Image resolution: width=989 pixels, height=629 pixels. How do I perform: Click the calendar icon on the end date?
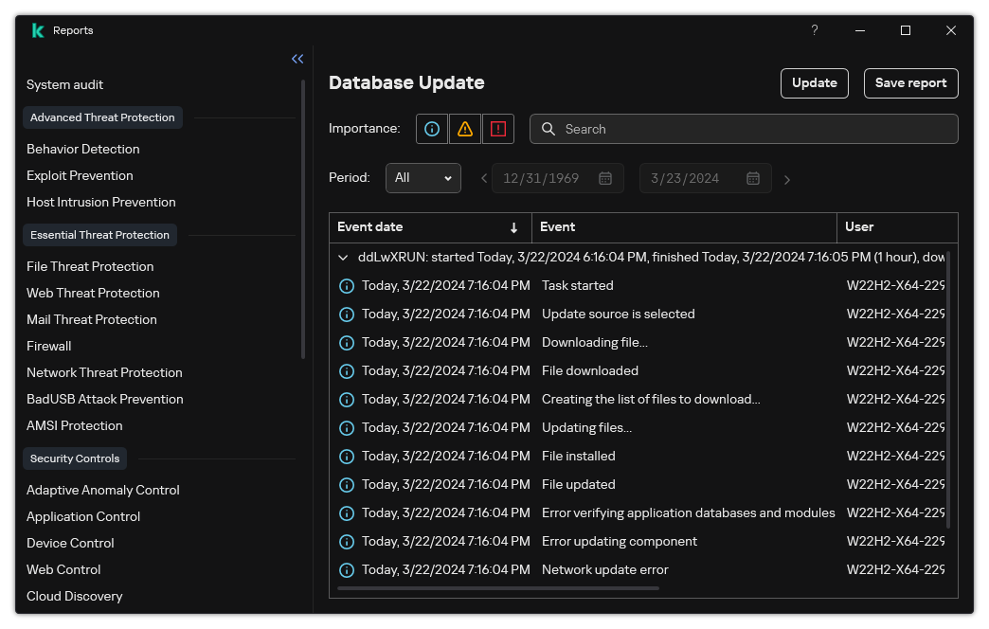(x=753, y=178)
